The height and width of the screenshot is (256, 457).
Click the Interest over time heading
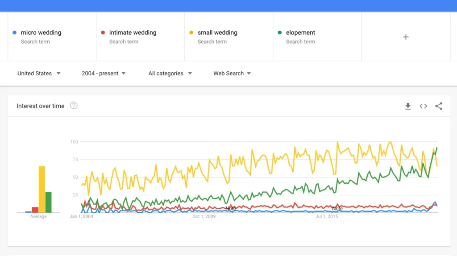click(41, 106)
